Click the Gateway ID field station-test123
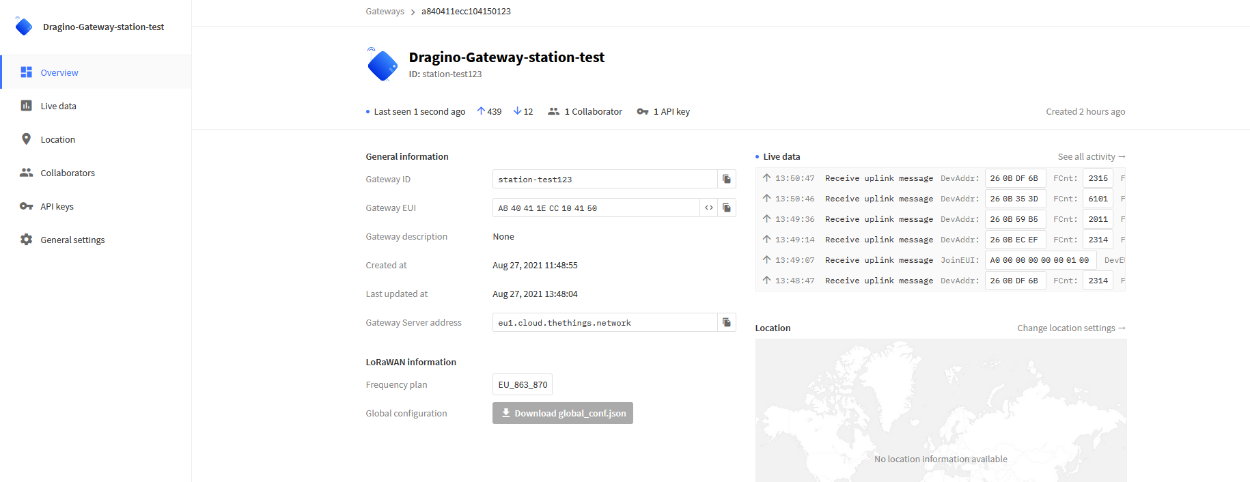Viewport: 1250px width, 482px height. 605,179
